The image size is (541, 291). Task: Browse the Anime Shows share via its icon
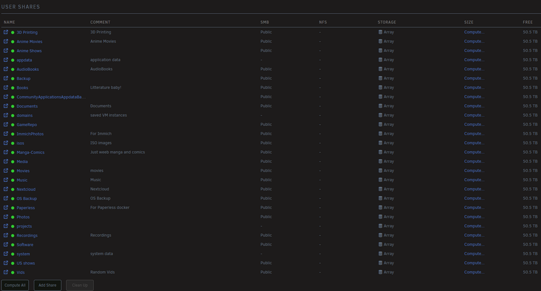coord(6,51)
